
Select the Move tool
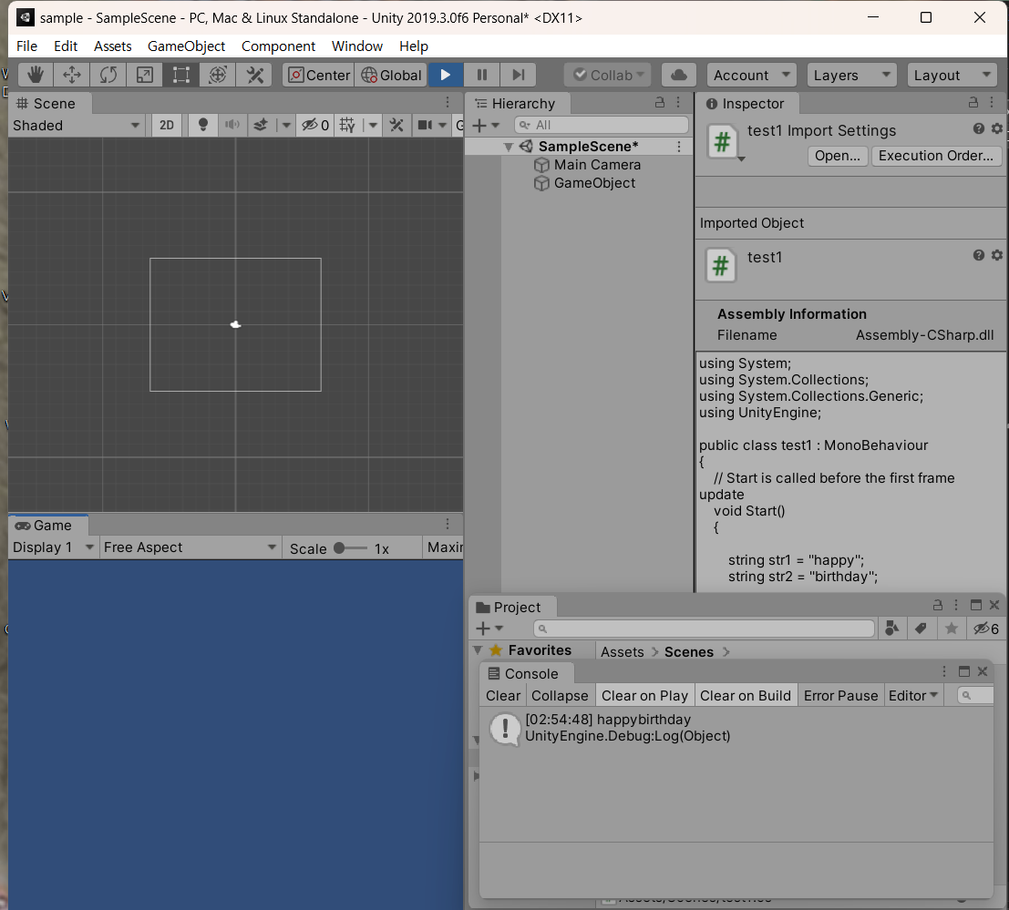point(71,76)
